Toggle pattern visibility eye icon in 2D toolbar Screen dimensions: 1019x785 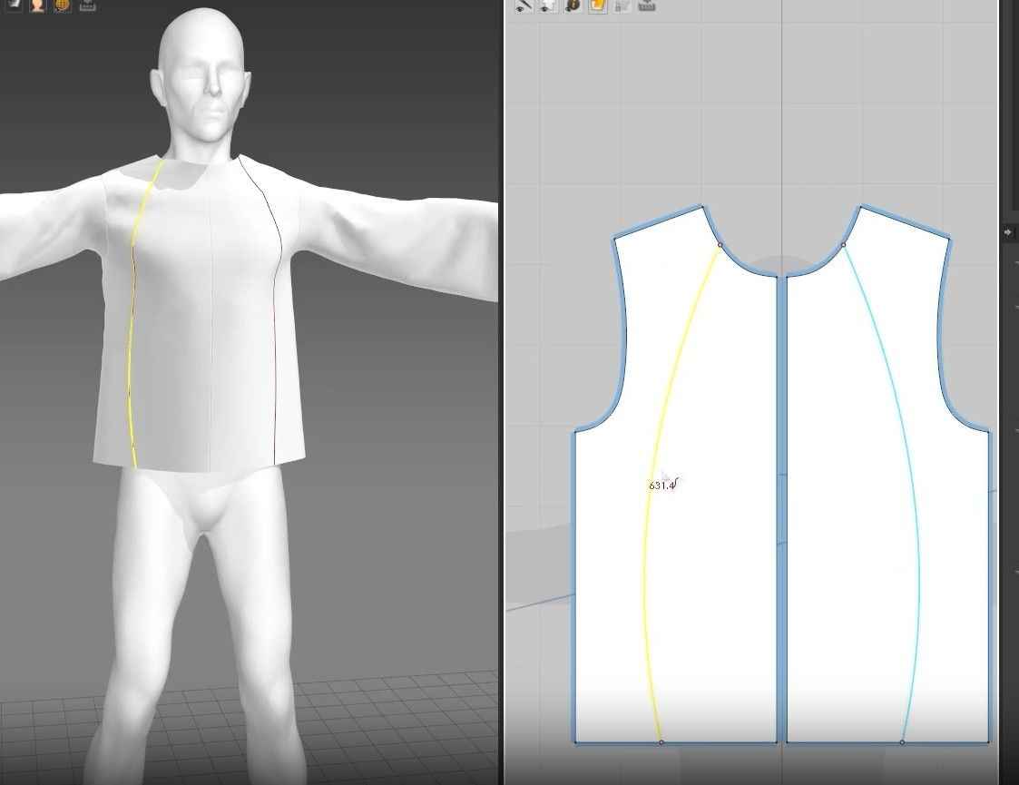click(549, 5)
